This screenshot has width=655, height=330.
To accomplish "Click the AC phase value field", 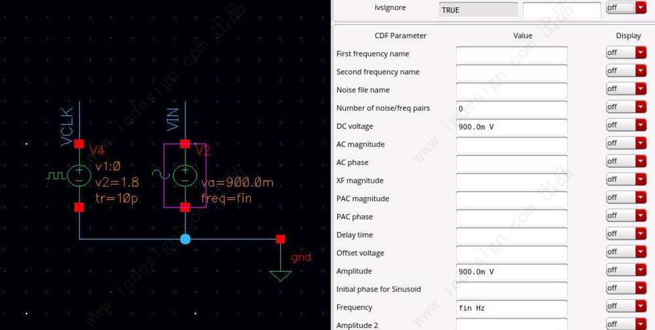I will pos(512,163).
